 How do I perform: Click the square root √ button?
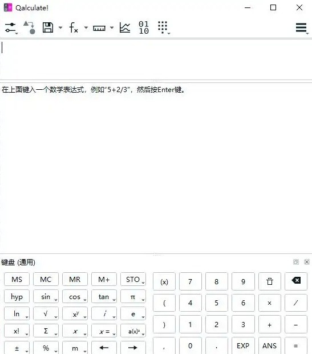point(46,313)
